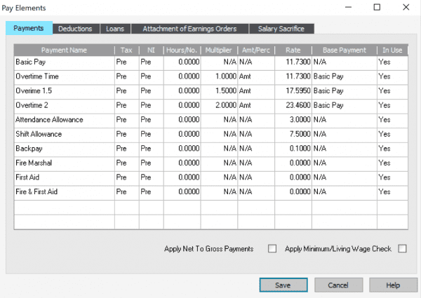Click the In Use column header

(392, 50)
